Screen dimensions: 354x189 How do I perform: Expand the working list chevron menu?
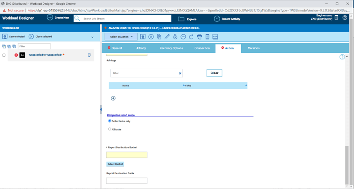click(x=92, y=37)
